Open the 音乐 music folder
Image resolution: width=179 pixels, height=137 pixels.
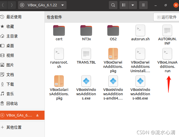(x=22, y=94)
